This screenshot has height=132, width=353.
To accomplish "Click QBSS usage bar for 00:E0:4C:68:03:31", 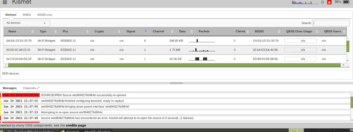I will (300, 50).
